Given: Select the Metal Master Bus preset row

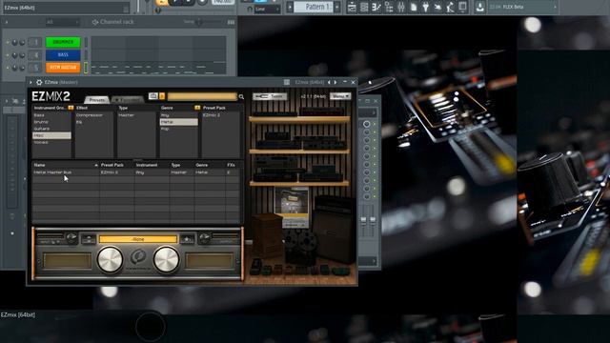Looking at the screenshot, I should click(x=135, y=172).
